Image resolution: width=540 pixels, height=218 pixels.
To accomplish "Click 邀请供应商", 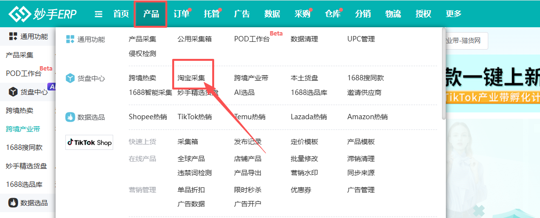I will [364, 92].
